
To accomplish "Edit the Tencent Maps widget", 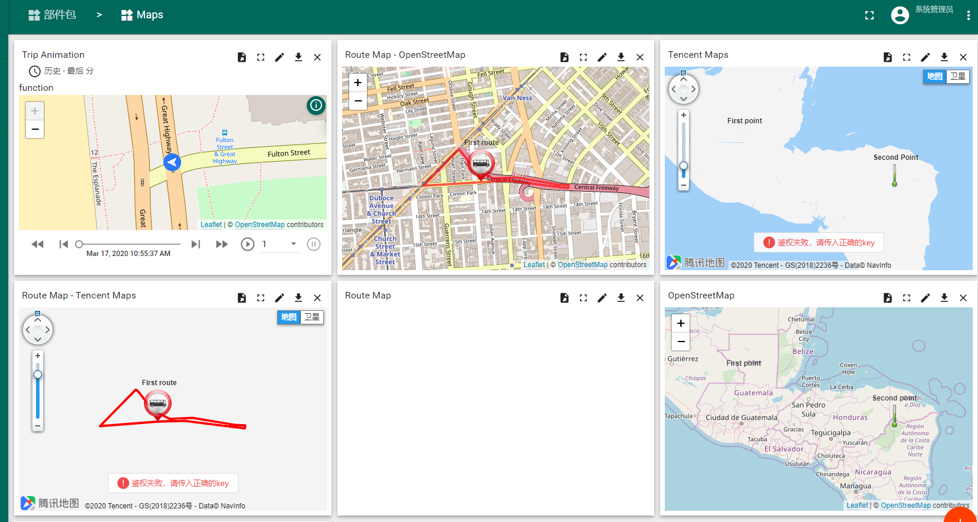I will [x=926, y=57].
